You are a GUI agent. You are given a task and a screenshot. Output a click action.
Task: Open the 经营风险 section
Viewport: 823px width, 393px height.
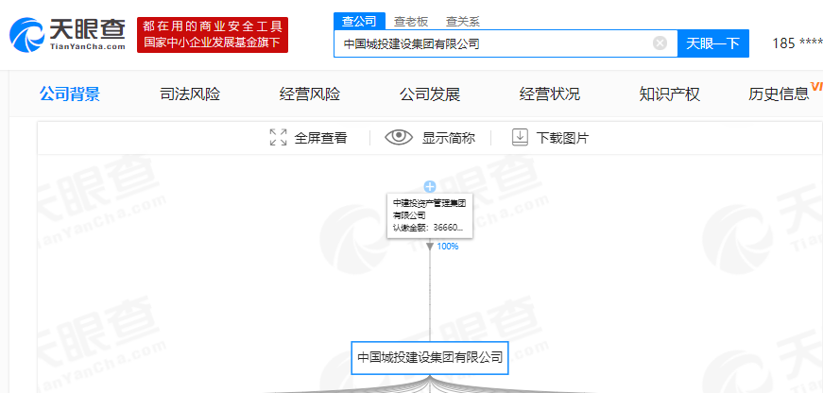[310, 94]
